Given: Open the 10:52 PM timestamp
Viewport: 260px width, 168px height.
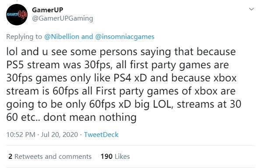Looking at the screenshot, I should click(21, 135).
